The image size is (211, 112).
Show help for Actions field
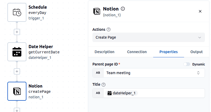coord(109,29)
